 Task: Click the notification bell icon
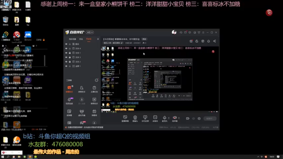208,41
